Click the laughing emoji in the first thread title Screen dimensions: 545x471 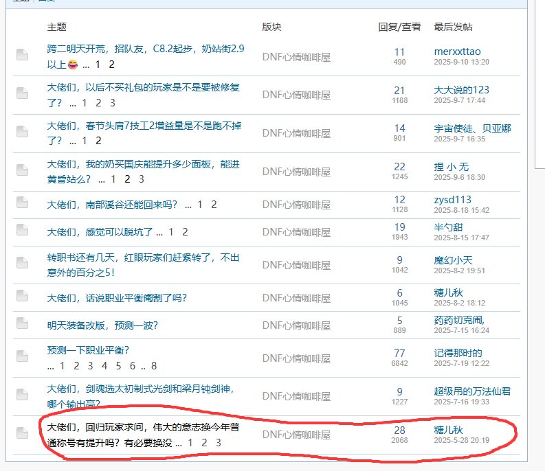point(73,65)
